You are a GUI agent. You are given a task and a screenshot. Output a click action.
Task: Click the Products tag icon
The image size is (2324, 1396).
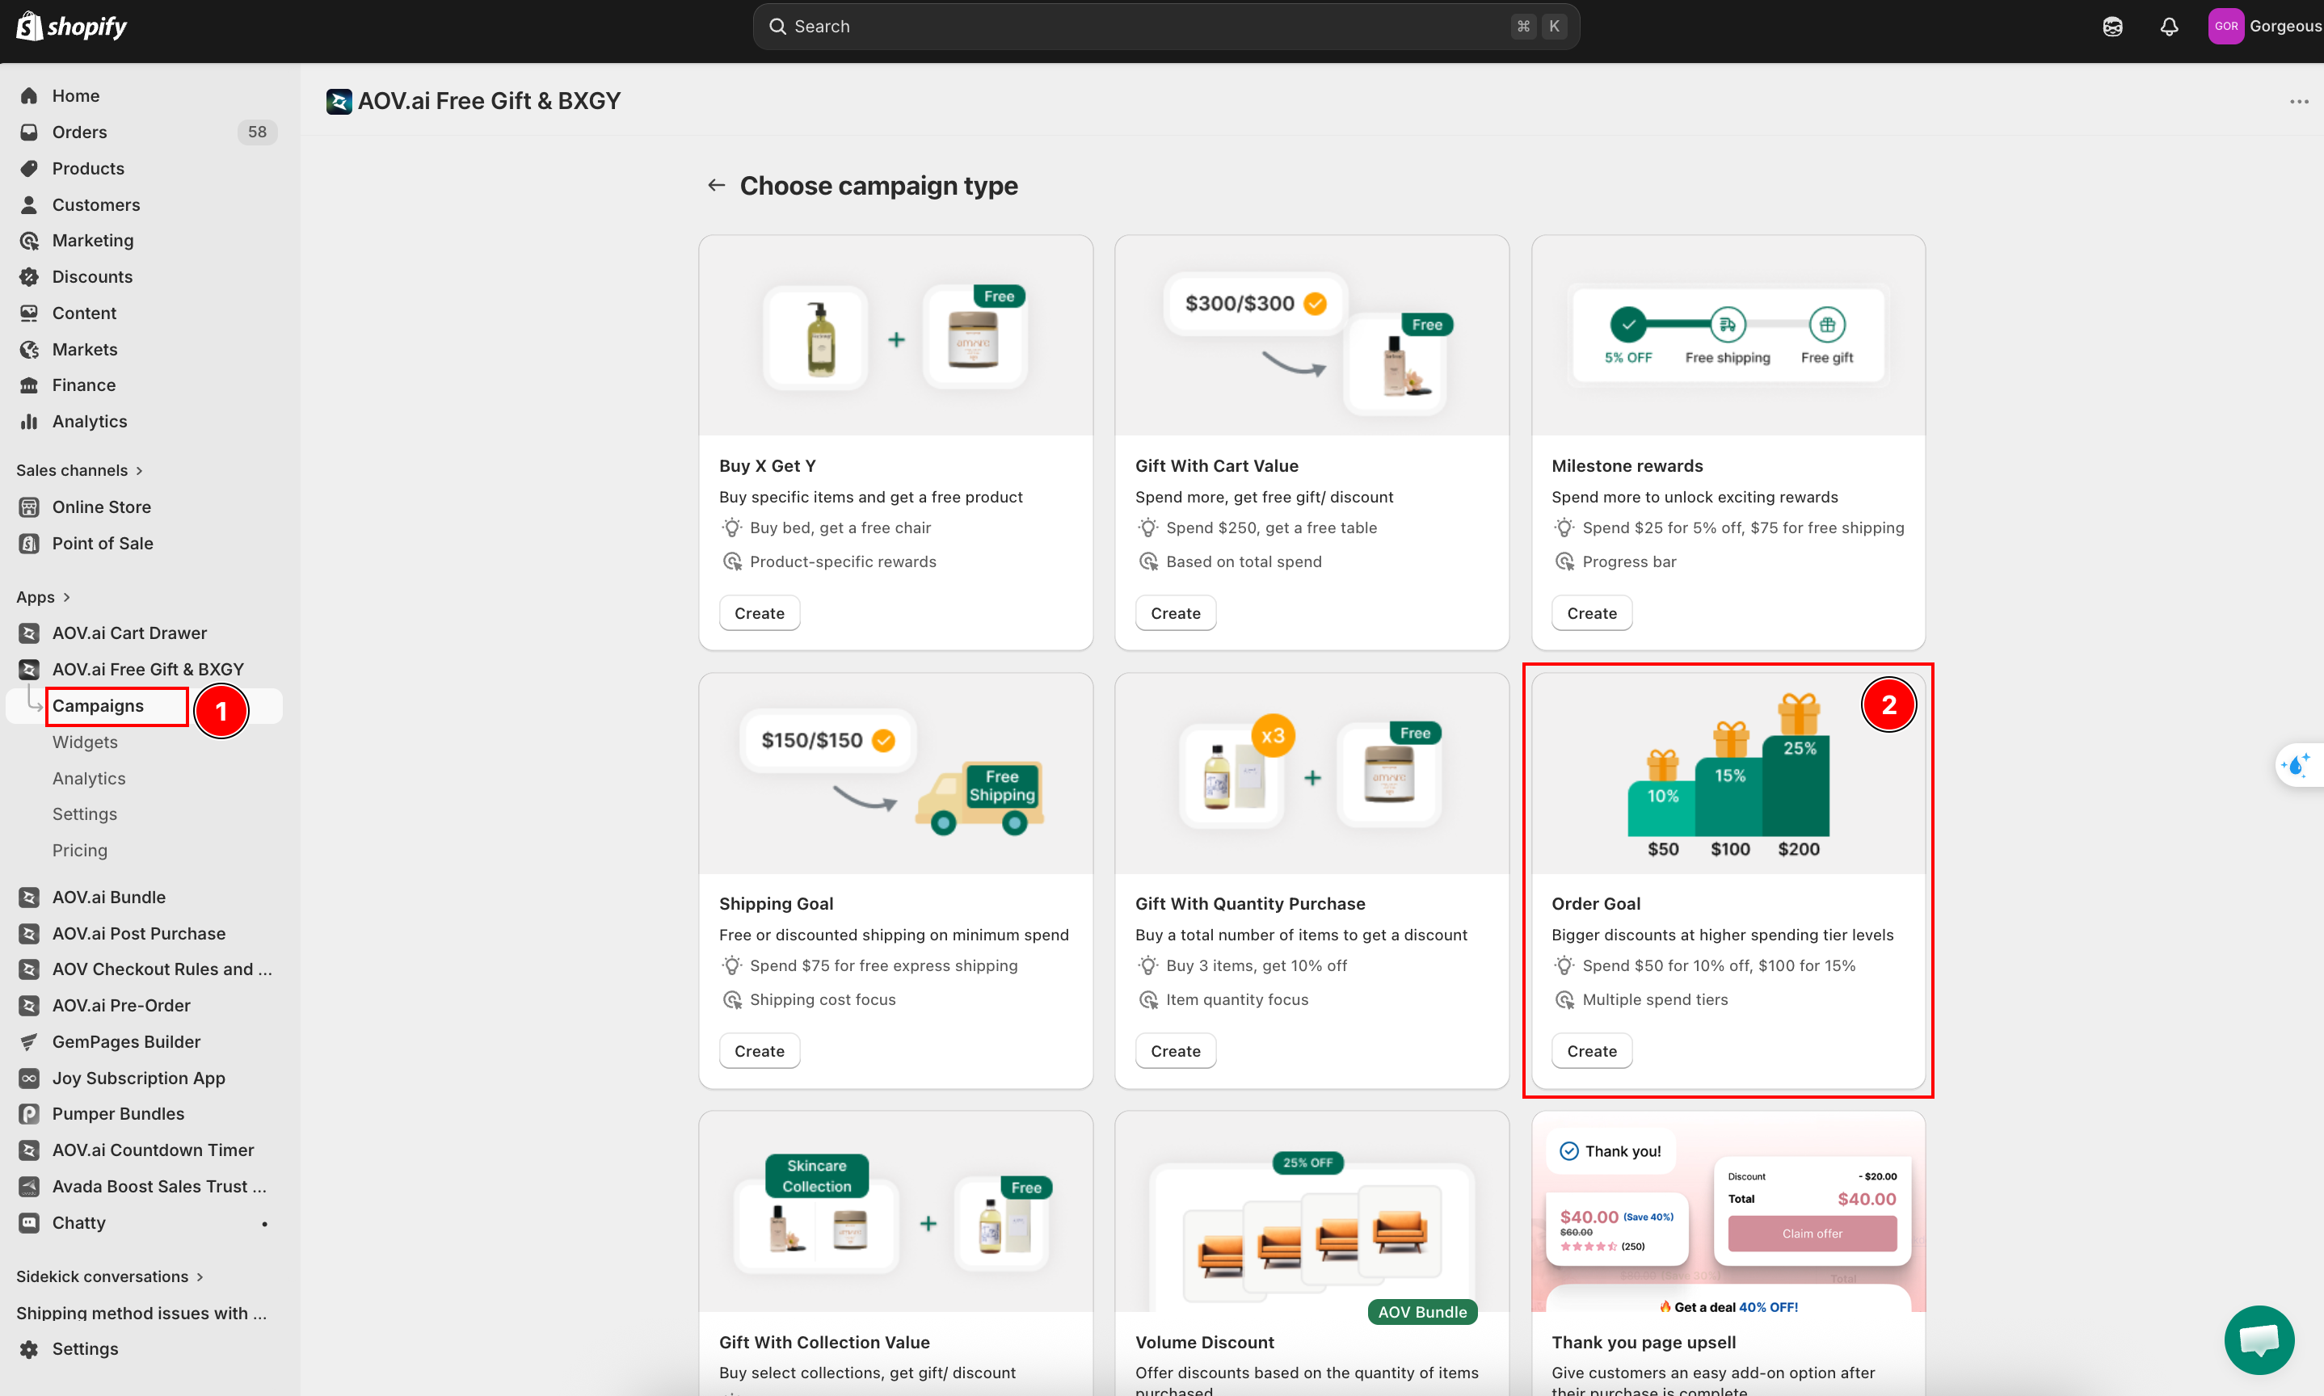point(29,168)
